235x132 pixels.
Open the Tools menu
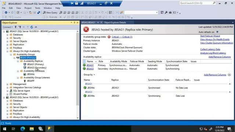[x=37, y=8]
